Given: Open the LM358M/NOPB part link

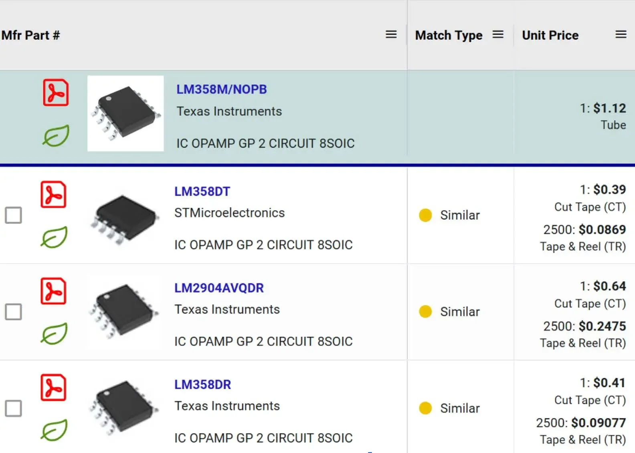Looking at the screenshot, I should 221,89.
